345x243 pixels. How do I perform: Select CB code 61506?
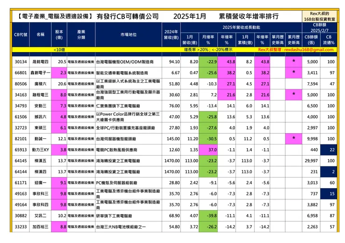point(21,117)
